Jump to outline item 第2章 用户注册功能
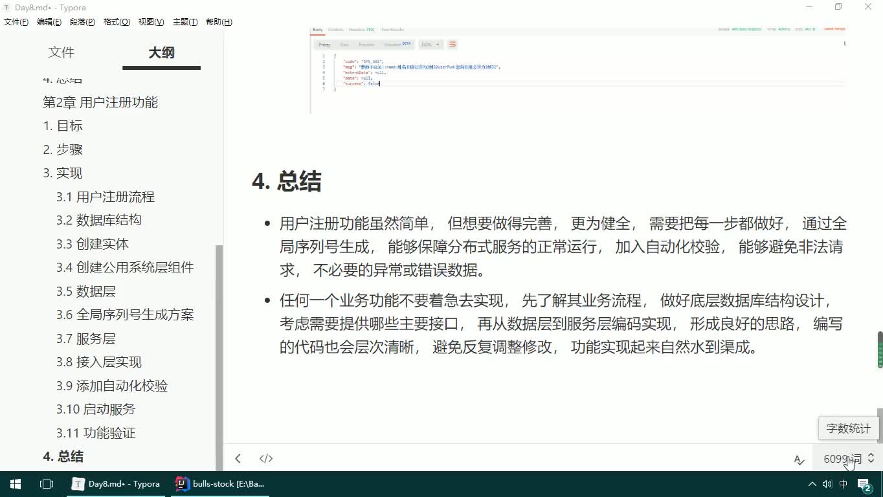 pyautogui.click(x=100, y=102)
